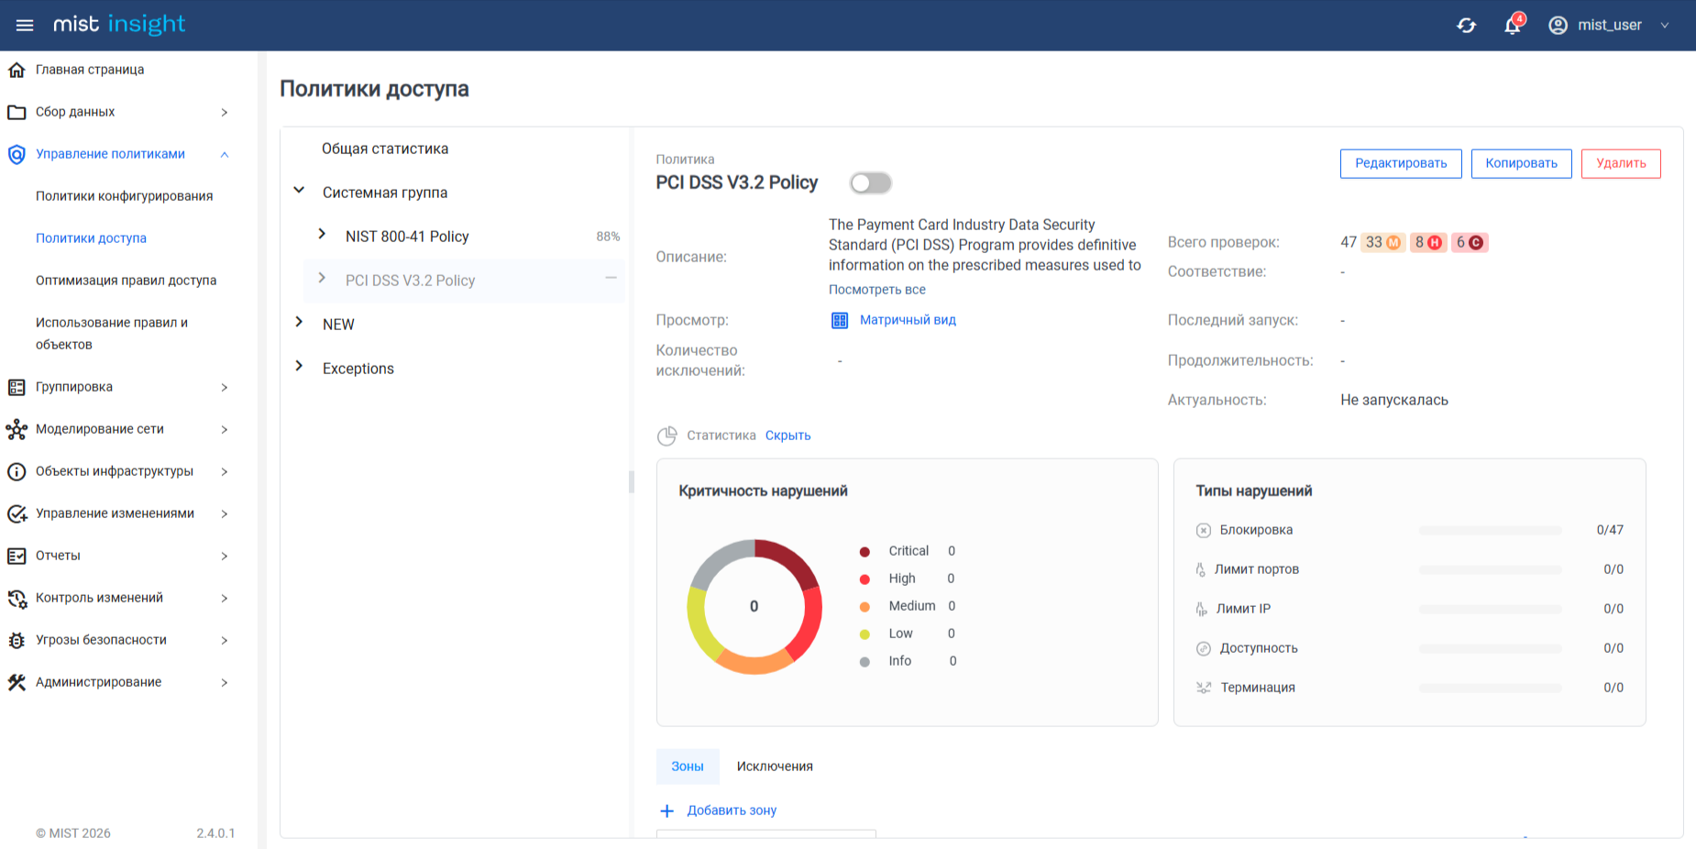Click the Отчеты report icon
Screen dimensions: 1696x849
pyautogui.click(x=17, y=556)
